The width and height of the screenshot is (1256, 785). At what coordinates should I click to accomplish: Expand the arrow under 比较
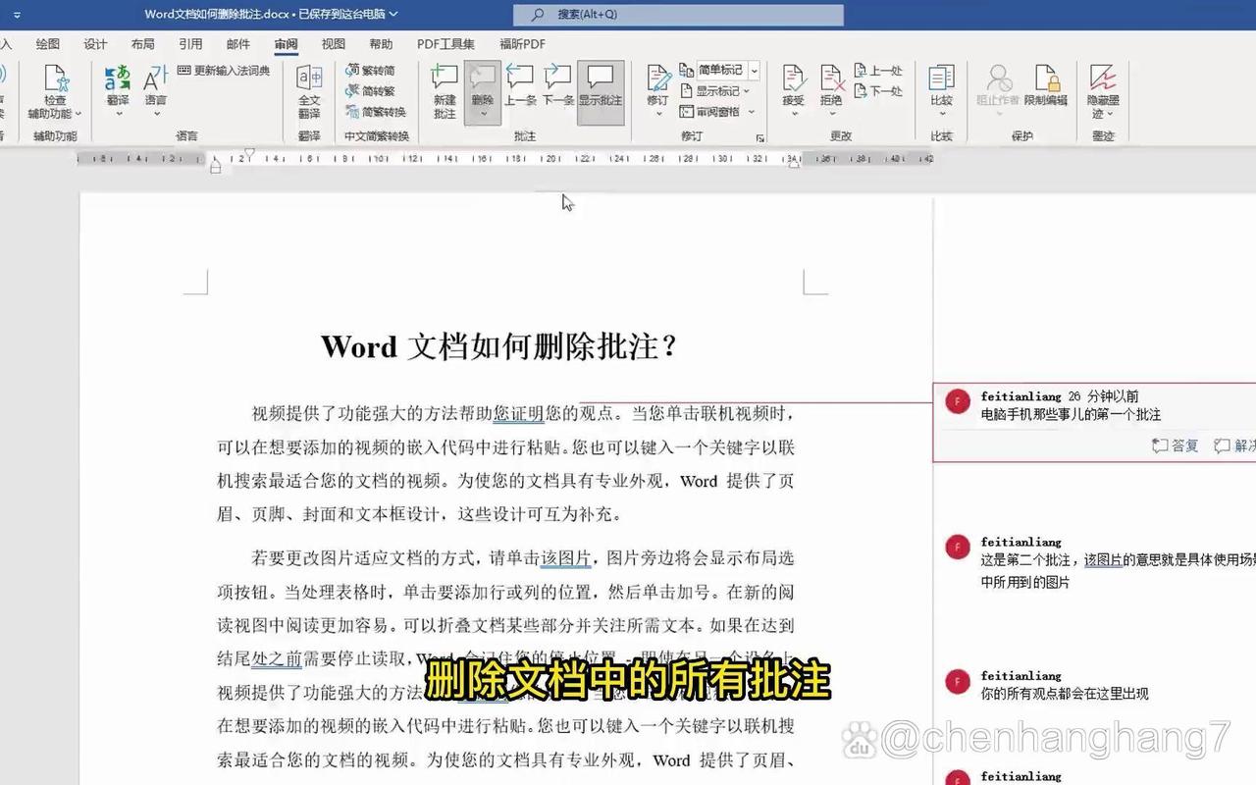941,114
